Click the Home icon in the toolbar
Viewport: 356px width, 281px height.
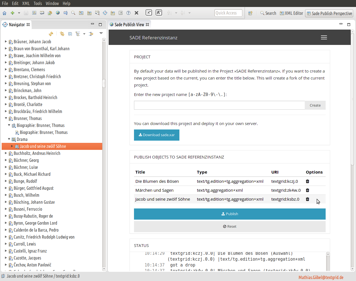click(4, 13)
